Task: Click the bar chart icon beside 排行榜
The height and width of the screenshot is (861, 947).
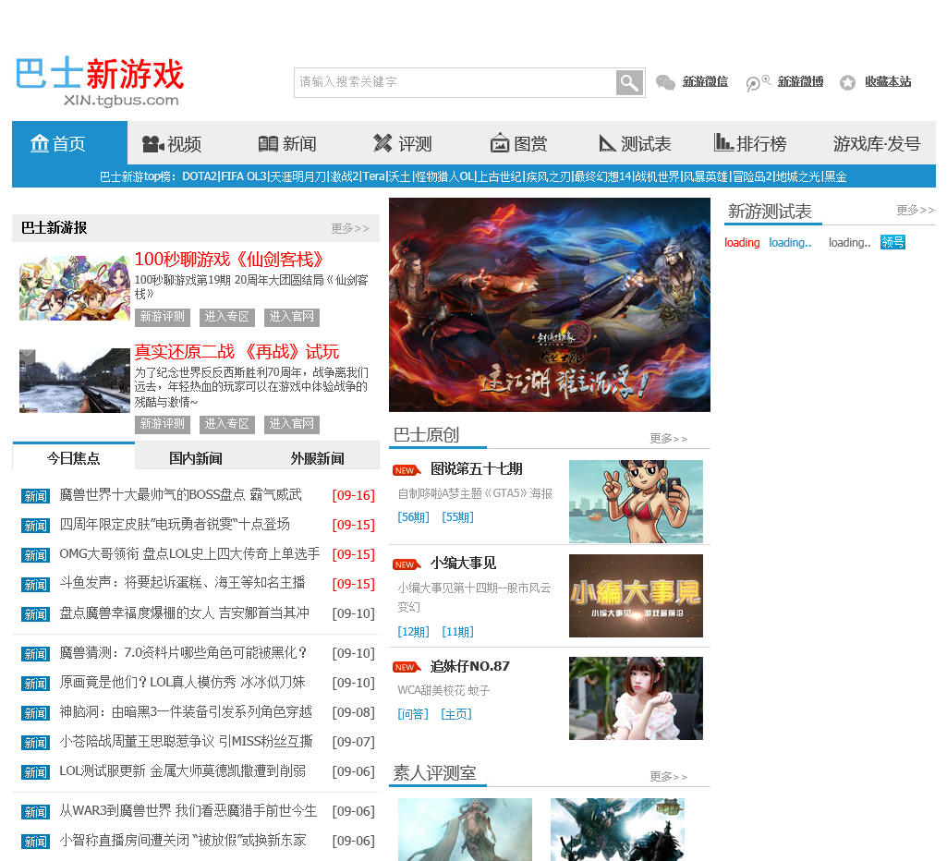Action: (723, 142)
